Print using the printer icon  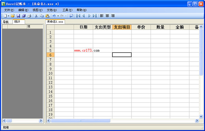pos(29,16)
